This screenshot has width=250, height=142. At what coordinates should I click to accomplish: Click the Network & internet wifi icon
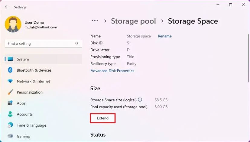[x=10, y=81]
